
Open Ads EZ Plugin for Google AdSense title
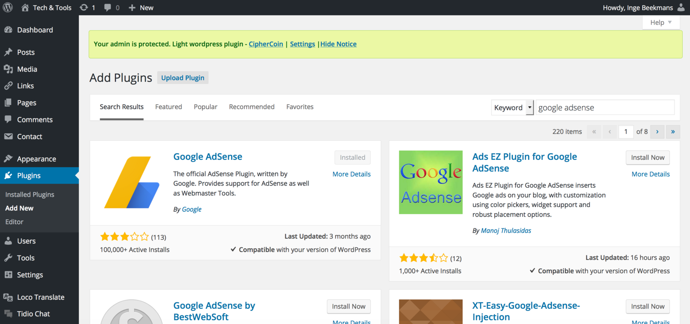coord(524,162)
